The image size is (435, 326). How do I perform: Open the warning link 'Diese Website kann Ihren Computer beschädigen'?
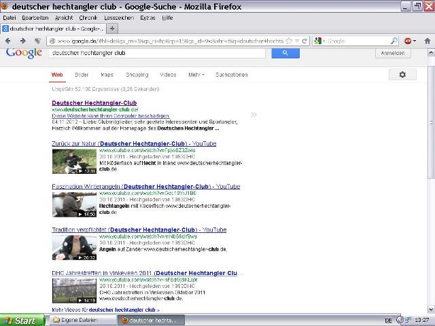tap(111, 115)
